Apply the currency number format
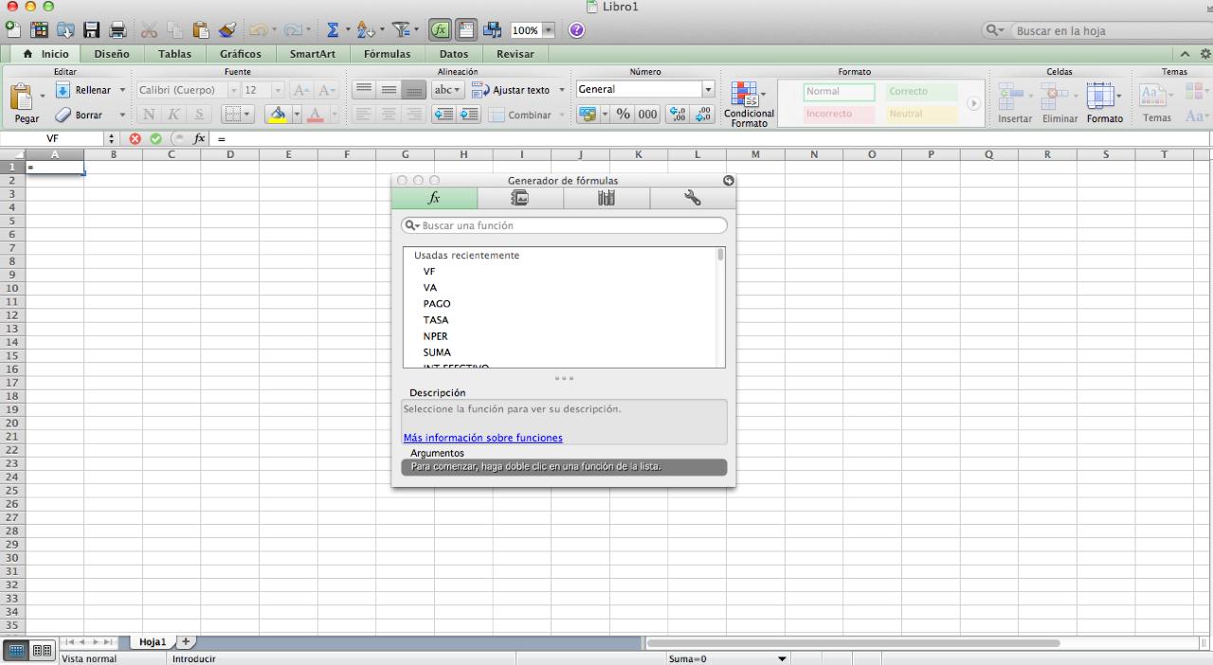 point(588,115)
